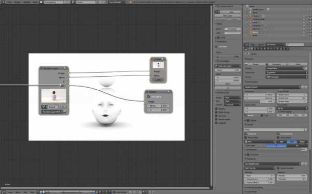Click the Render button in Render panel

[x=254, y=64]
